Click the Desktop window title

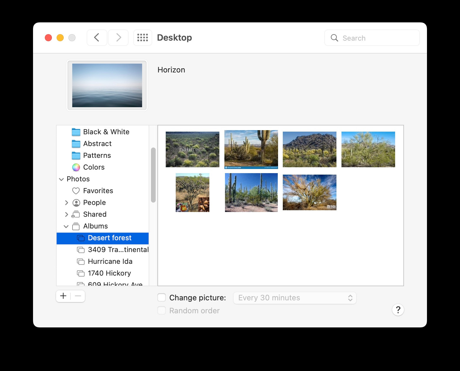click(175, 38)
